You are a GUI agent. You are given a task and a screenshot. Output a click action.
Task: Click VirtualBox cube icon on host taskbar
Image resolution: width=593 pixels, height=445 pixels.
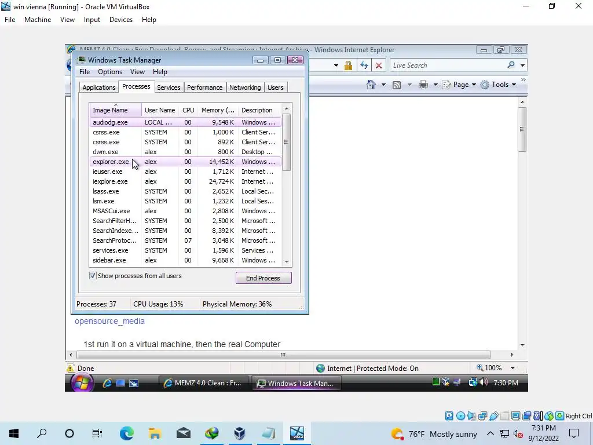pyautogui.click(x=240, y=433)
